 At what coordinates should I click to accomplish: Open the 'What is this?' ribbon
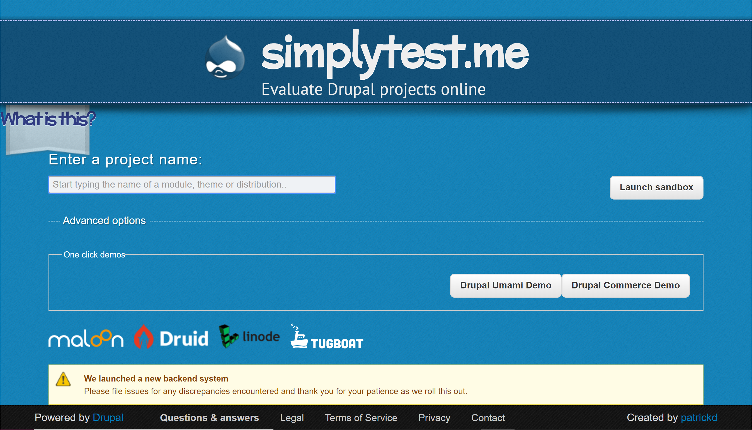[48, 119]
